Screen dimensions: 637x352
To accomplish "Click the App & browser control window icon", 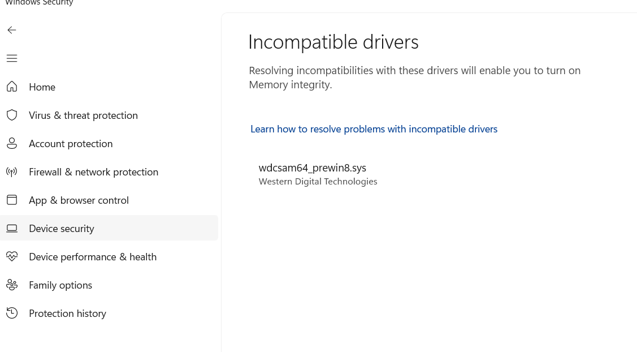I will [12, 200].
